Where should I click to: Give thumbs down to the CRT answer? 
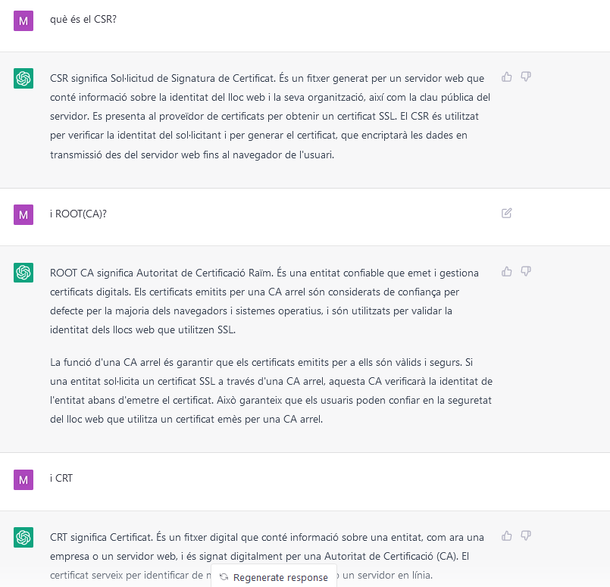526,535
